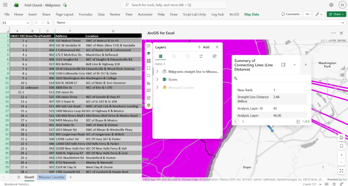Open the map Search magnifier tool
This screenshot has width=348, height=186.
[148, 76]
